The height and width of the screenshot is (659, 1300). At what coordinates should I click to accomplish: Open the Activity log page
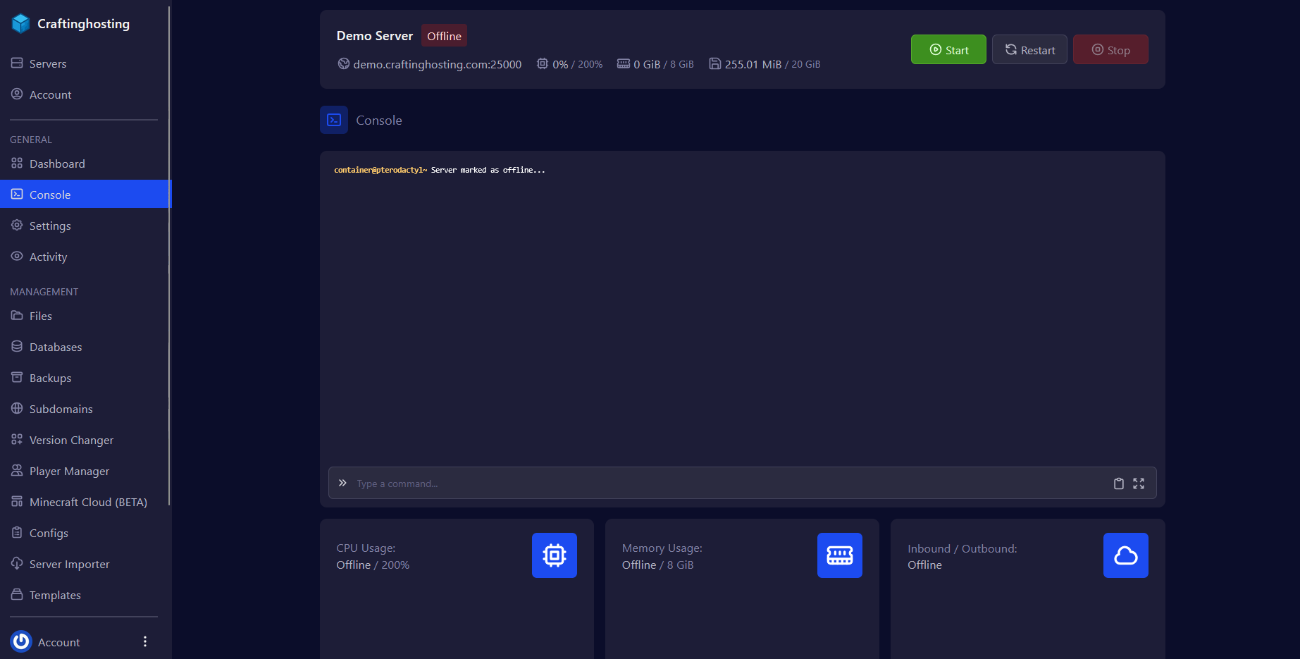85,257
